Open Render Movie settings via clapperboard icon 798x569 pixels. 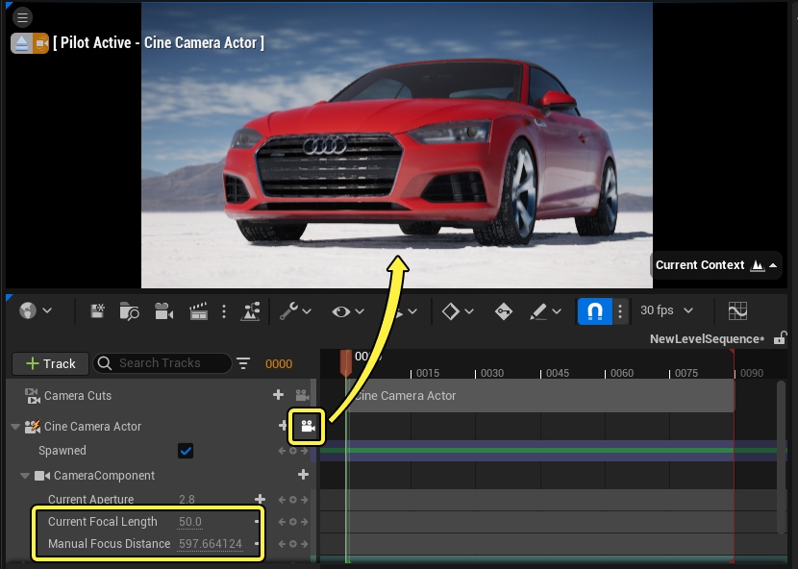[x=198, y=310]
